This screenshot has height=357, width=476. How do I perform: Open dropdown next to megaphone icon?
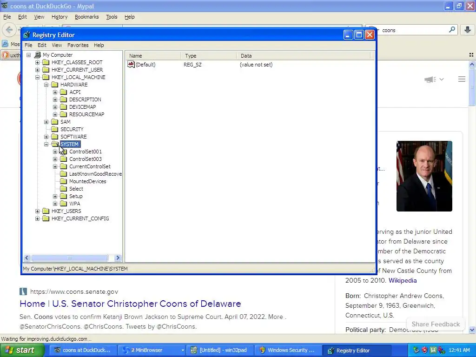point(442,79)
